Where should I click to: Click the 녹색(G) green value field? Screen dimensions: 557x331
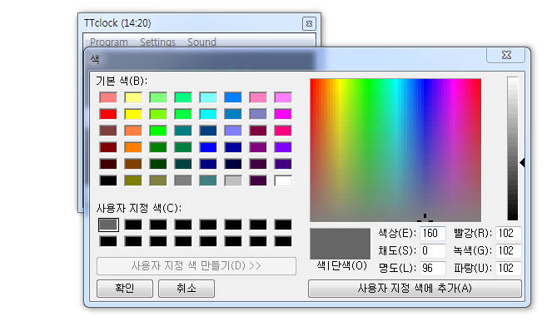tap(509, 250)
